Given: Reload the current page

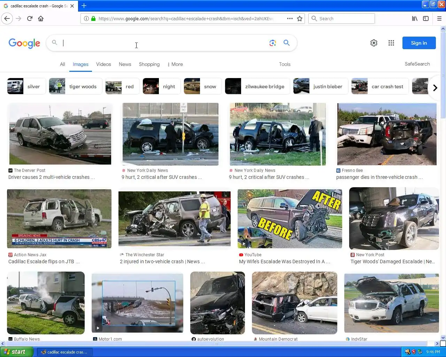Looking at the screenshot, I should 30,18.
